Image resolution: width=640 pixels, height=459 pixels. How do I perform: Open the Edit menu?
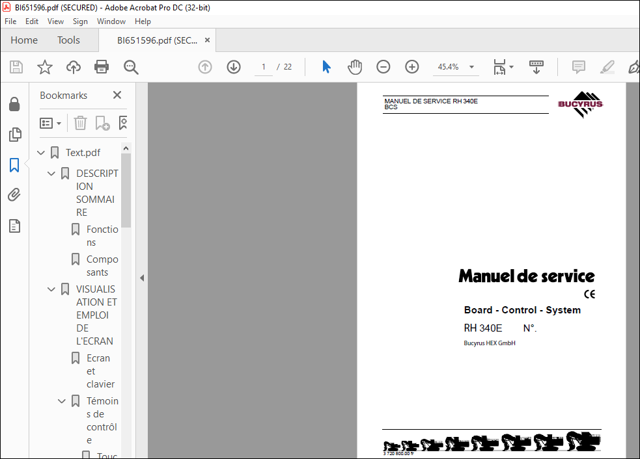[32, 21]
